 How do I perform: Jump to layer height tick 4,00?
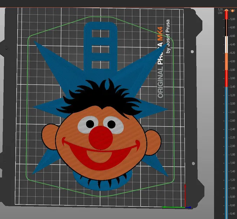tap(233, 61)
